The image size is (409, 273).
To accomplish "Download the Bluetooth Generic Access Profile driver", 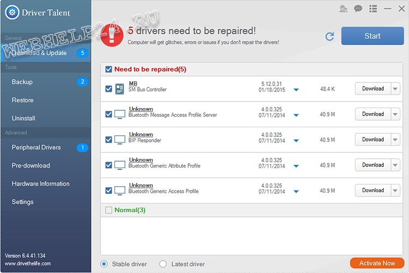I will pos(373,191).
